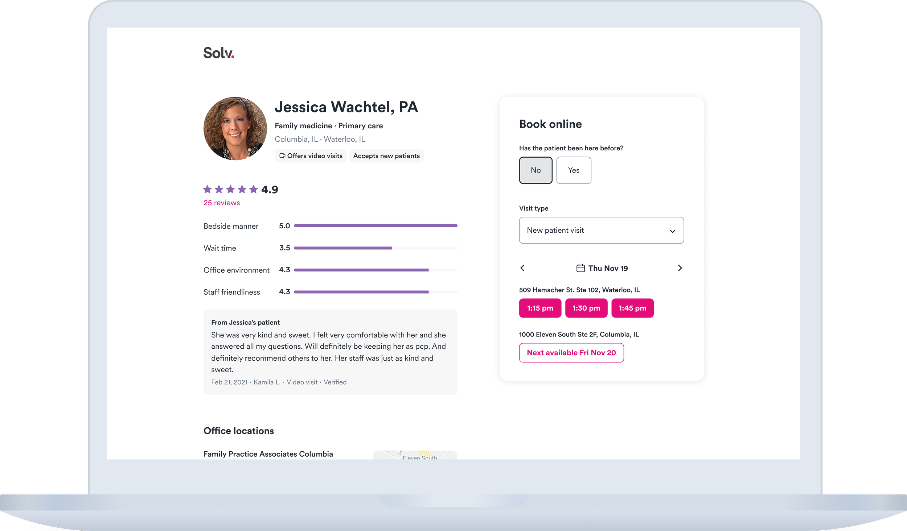This screenshot has height=531, width=907.
Task: Click the chevron in New patient visit box
Action: 672,231
